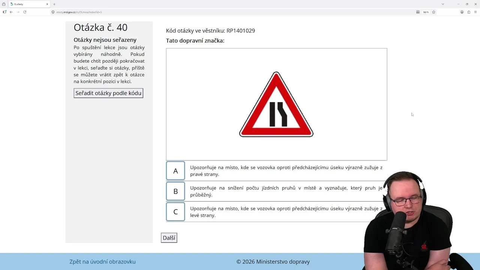Image resolution: width=480 pixels, height=270 pixels.
Task: Click 'Otázky nejsou seřazeny' subheading
Action: click(105, 40)
